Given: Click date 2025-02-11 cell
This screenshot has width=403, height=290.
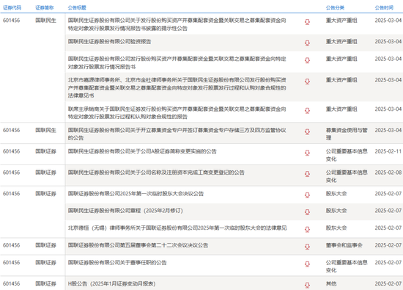Looking at the screenshot, I should pos(388,151).
